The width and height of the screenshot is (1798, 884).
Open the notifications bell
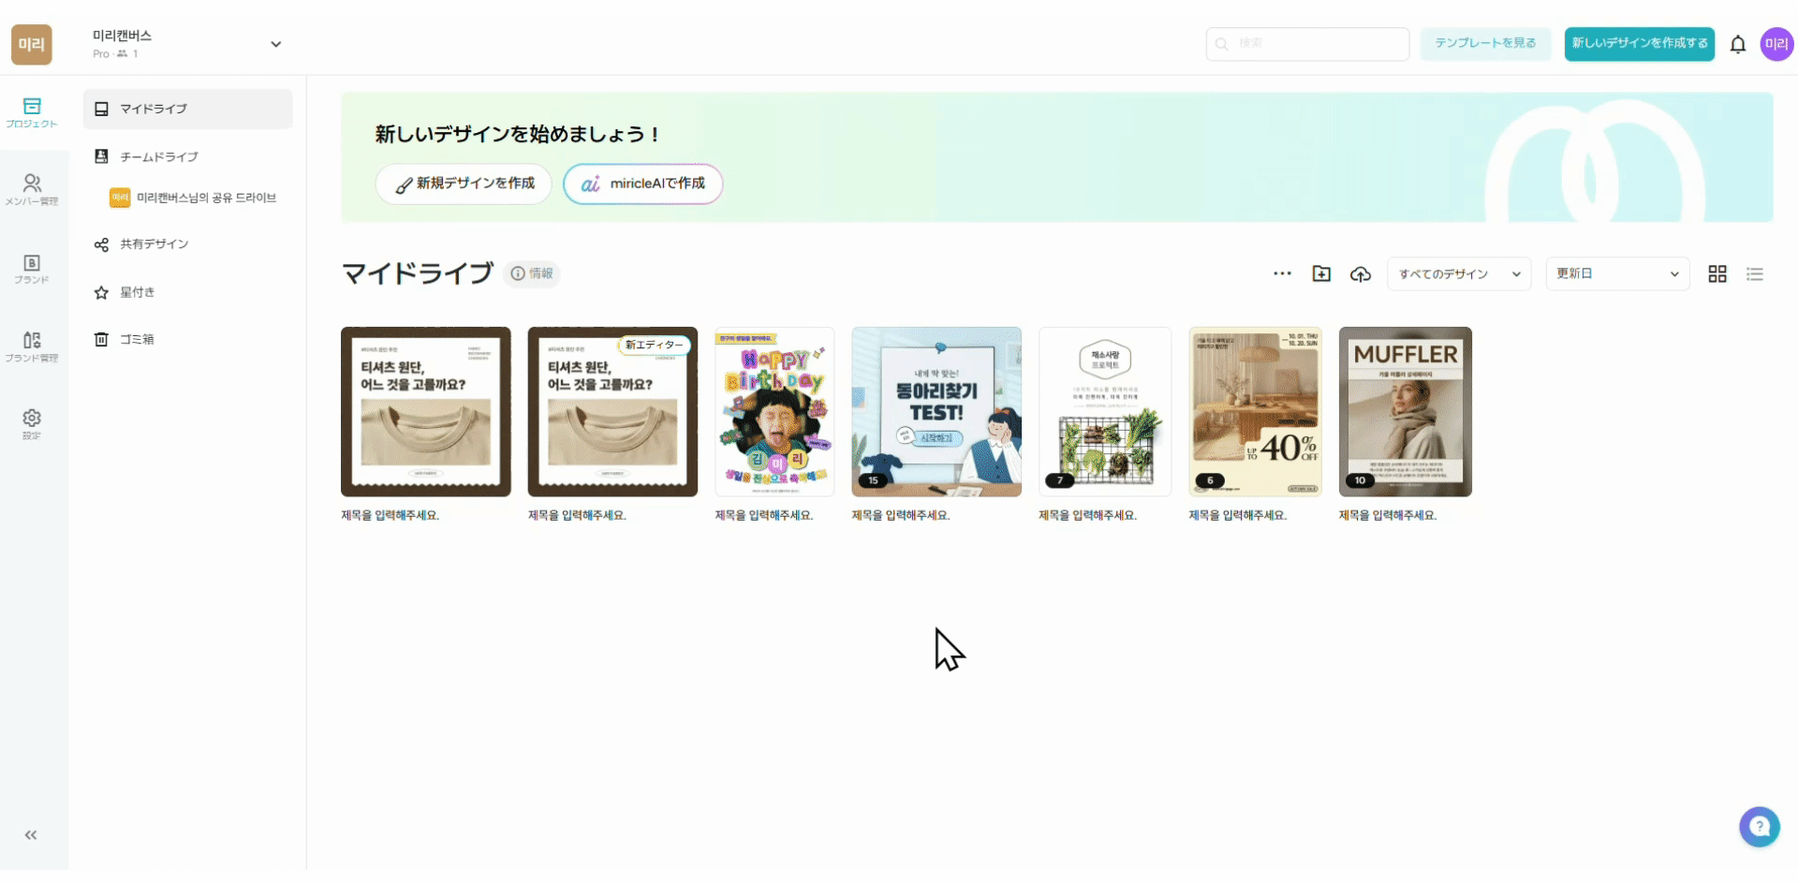click(x=1738, y=44)
